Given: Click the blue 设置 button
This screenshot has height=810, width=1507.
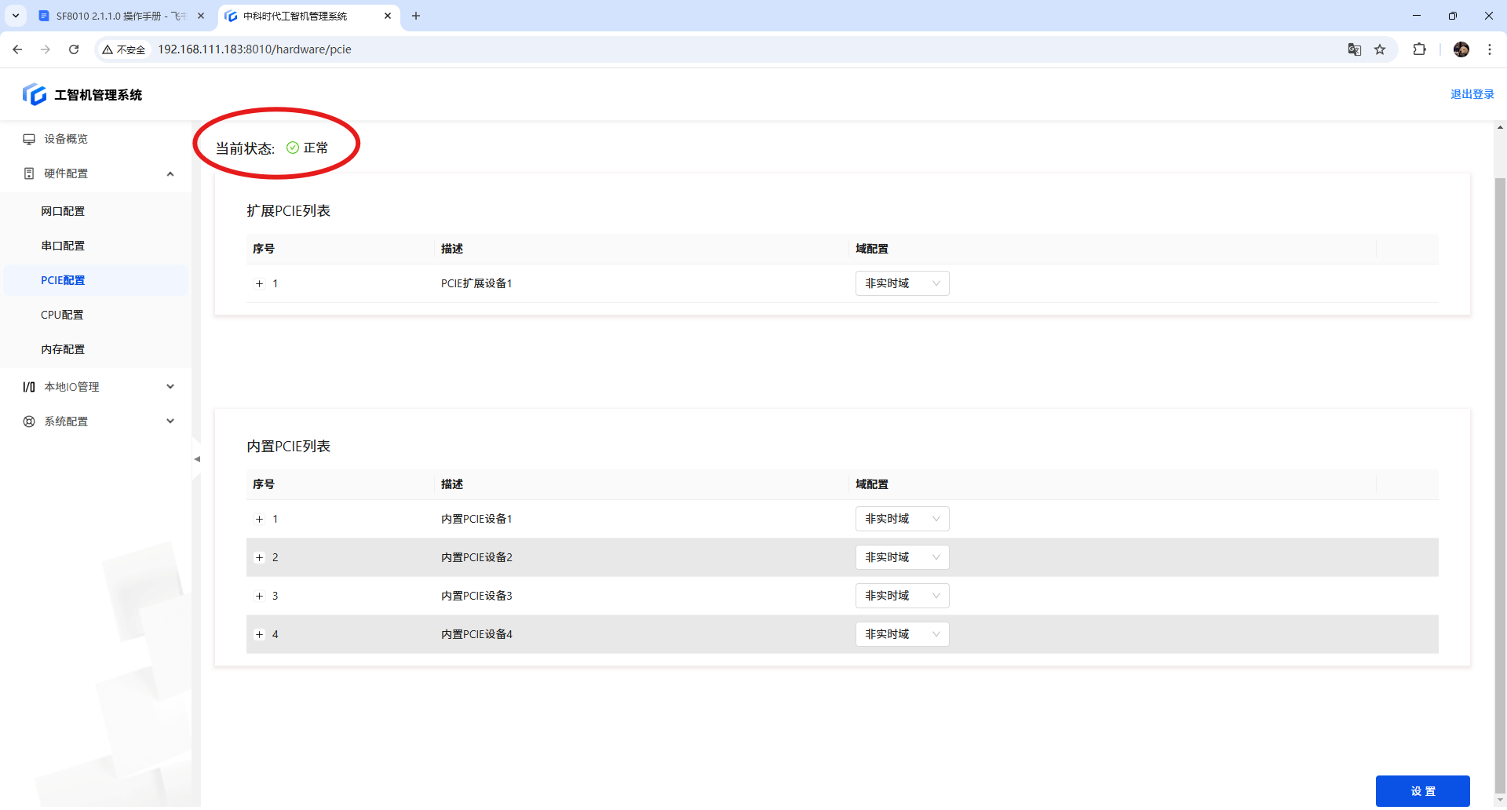Looking at the screenshot, I should tap(1422, 791).
